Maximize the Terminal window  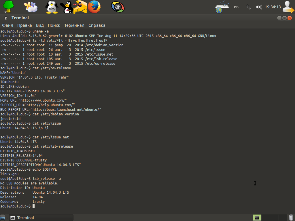pos(284,18)
